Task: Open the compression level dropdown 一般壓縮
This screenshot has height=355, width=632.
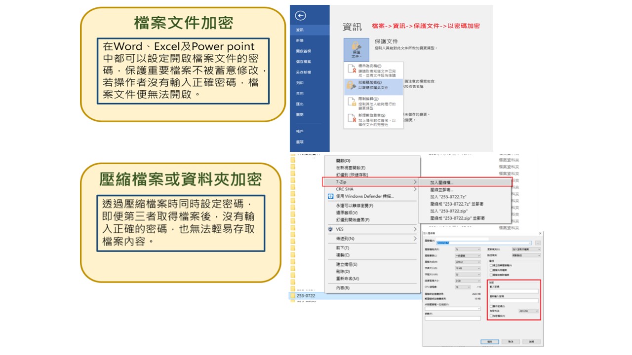Action: (468, 256)
